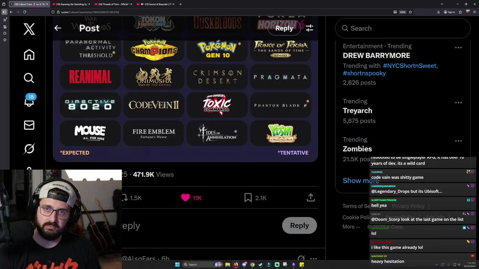Open the list all tabs chevron
Screen dimensions: 479x269
(442, 4)
